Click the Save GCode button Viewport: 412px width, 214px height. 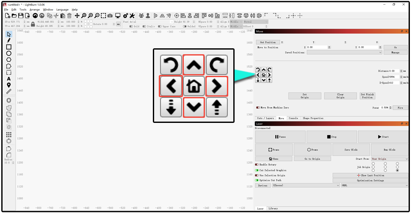pyautogui.click(x=351, y=150)
